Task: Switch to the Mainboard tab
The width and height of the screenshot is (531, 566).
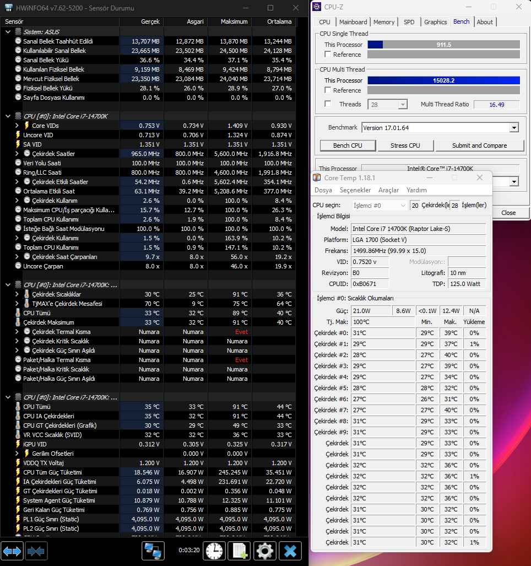Action: [353, 22]
